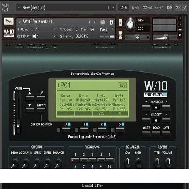Click the WRITE button
The height and width of the screenshot is (189, 189).
pos(146,133)
